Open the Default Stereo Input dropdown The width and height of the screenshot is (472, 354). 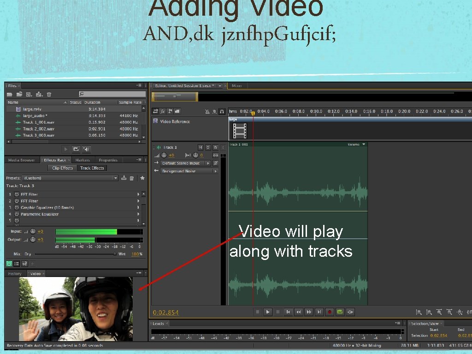[185, 163]
